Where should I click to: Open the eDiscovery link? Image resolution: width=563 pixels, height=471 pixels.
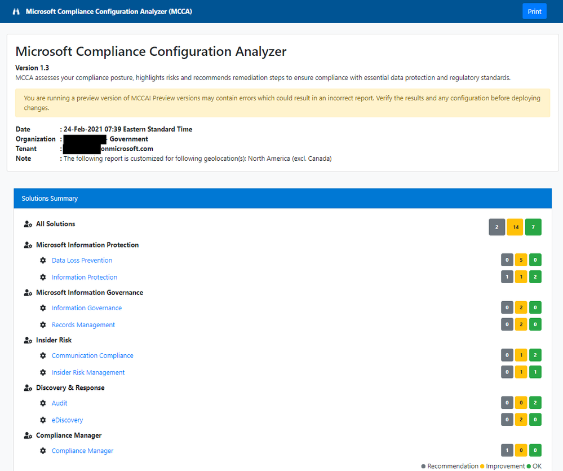pyautogui.click(x=67, y=420)
